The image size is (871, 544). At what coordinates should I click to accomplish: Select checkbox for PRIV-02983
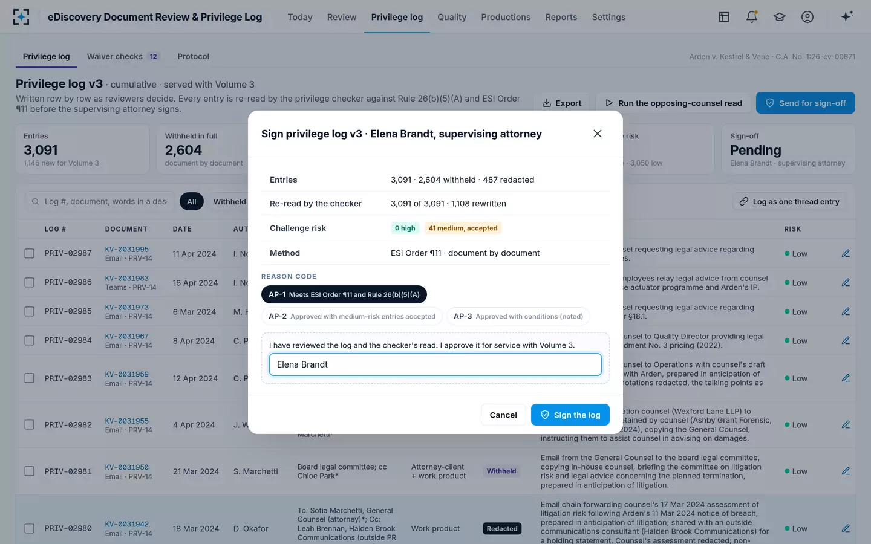[29, 378]
